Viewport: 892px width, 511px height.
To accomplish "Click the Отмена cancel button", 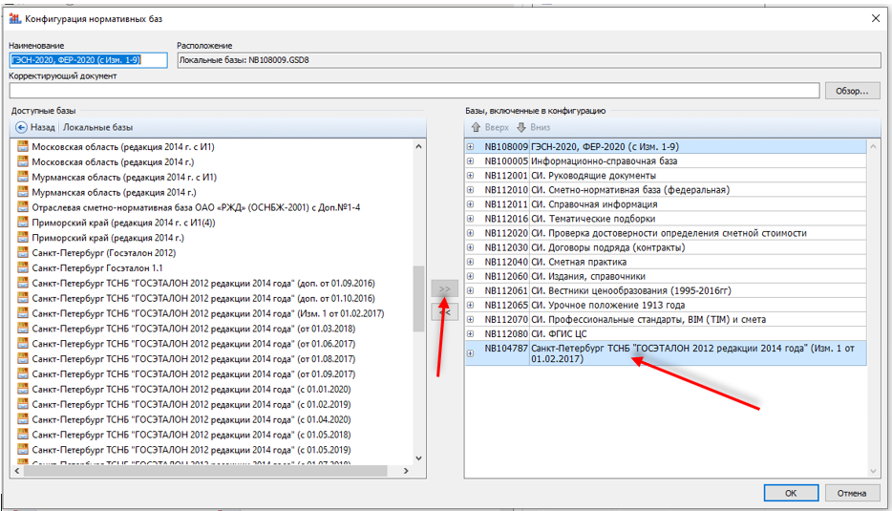I will click(x=852, y=494).
